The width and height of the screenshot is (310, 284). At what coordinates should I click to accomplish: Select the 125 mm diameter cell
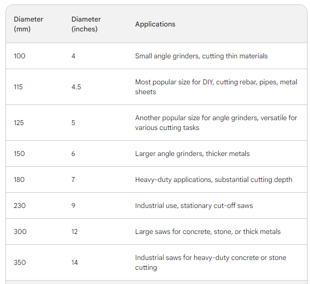(x=20, y=123)
